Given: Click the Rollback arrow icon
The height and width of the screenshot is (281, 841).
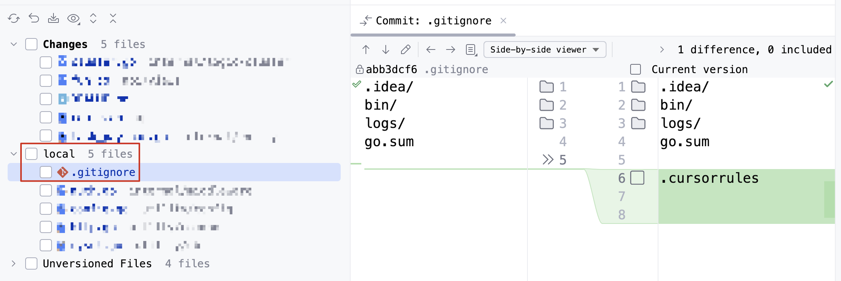Looking at the screenshot, I should (x=34, y=18).
